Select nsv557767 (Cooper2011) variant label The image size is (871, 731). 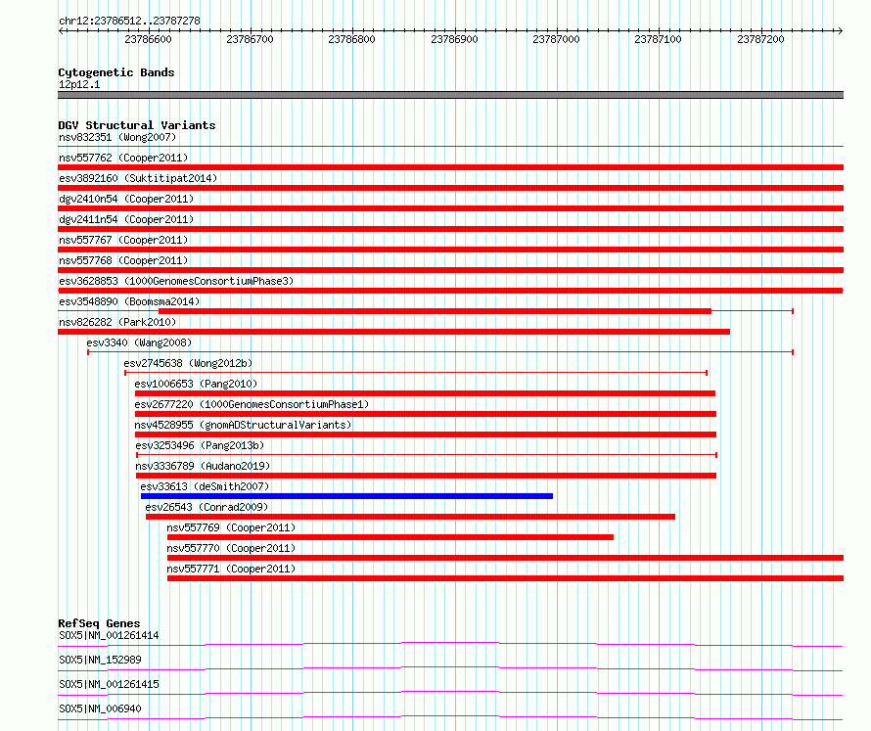click(123, 240)
